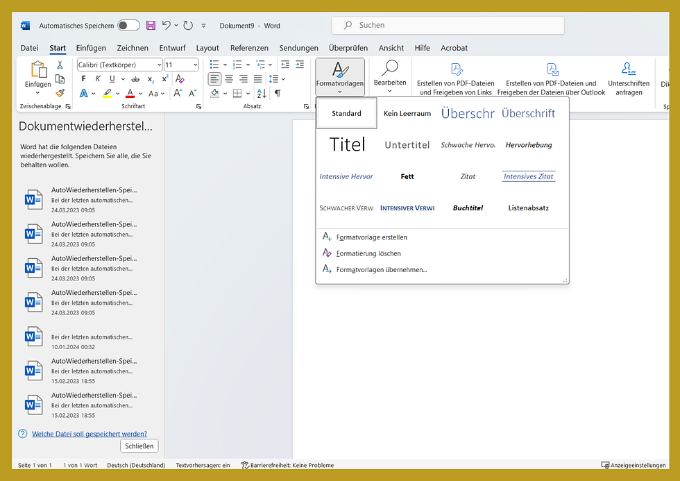680x481 pixels.
Task: Switch to the Layout tab
Action: point(207,48)
